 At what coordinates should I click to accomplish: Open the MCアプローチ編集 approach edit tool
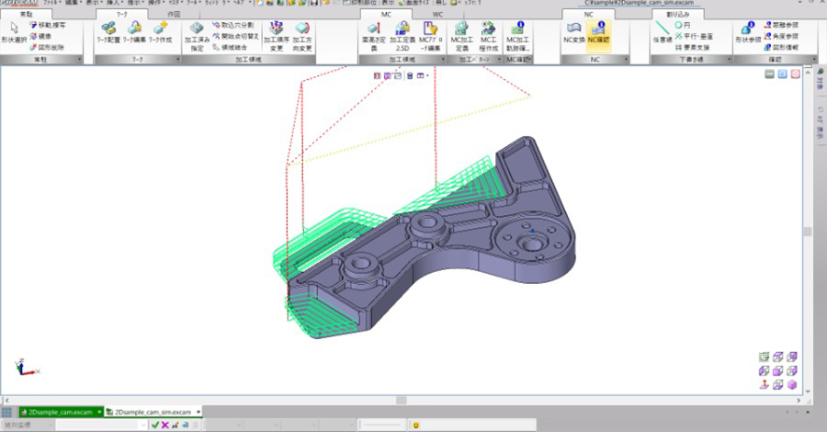(430, 37)
